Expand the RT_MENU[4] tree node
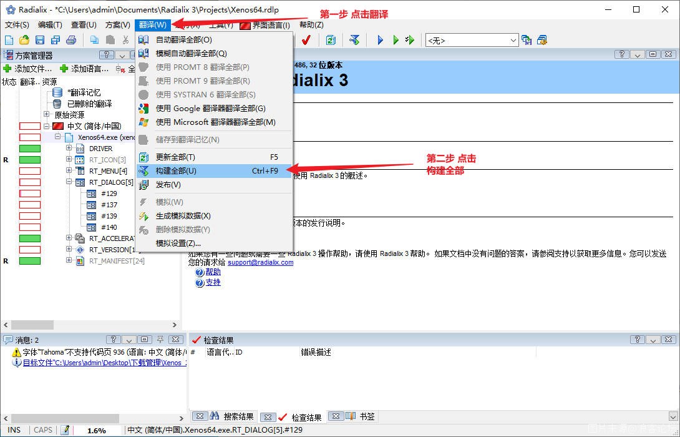This screenshot has height=437, width=680. [69, 170]
